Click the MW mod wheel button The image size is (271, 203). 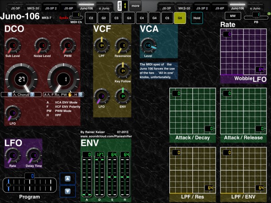click(x=233, y=16)
